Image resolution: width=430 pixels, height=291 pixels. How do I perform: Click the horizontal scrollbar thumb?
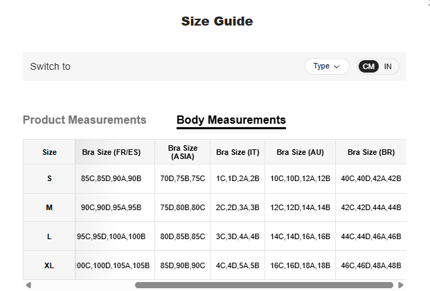click(264, 285)
